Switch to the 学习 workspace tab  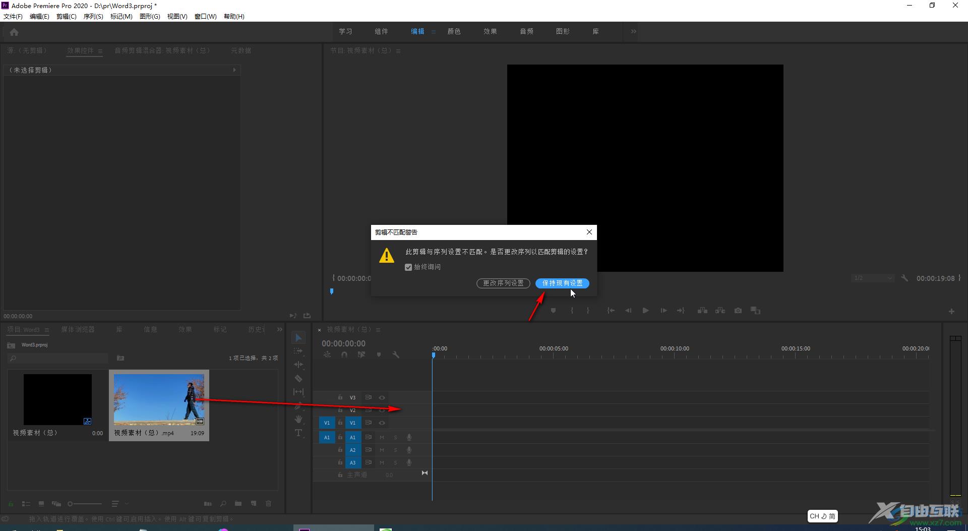click(345, 31)
